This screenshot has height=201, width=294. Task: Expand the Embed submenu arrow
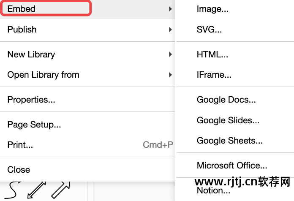coord(170,9)
